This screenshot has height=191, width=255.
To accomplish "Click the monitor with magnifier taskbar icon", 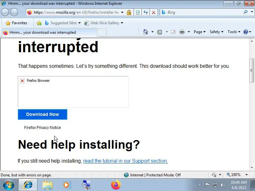I will click(86, 185).
